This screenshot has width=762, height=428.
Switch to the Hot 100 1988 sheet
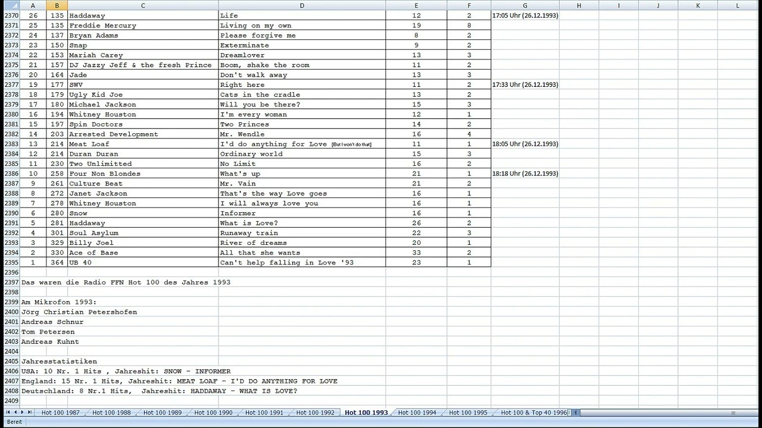[111, 413]
